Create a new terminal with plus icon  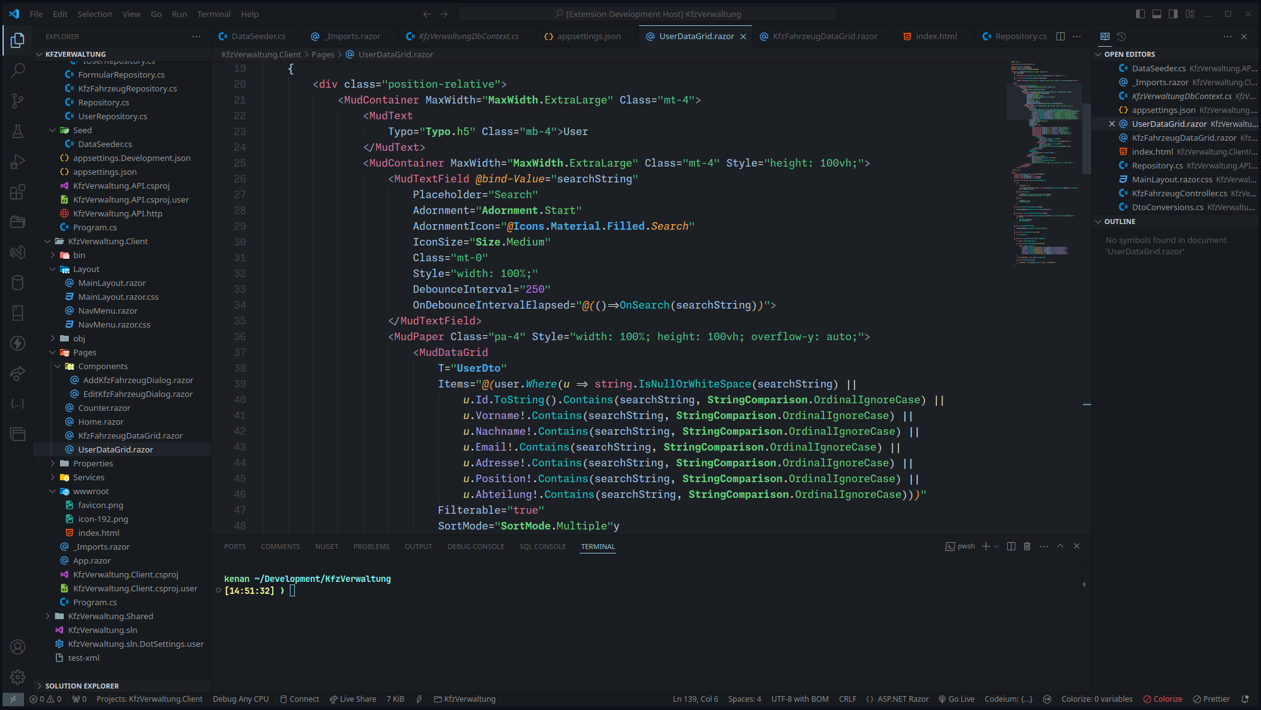986,547
